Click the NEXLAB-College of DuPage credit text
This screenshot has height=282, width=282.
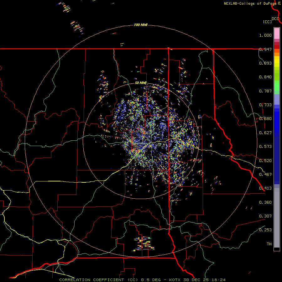coord(250,3)
